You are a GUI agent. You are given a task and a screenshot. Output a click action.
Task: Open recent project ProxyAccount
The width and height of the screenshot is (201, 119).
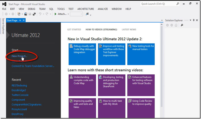[19, 109]
